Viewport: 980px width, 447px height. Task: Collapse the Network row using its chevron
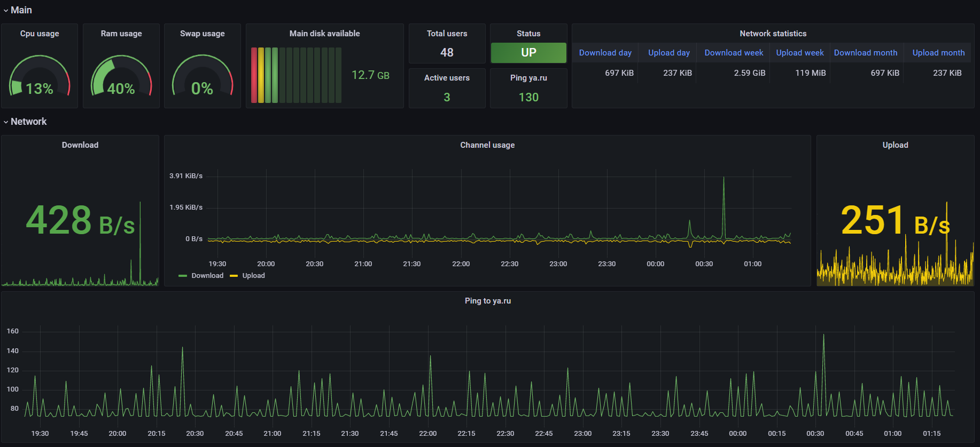click(6, 122)
